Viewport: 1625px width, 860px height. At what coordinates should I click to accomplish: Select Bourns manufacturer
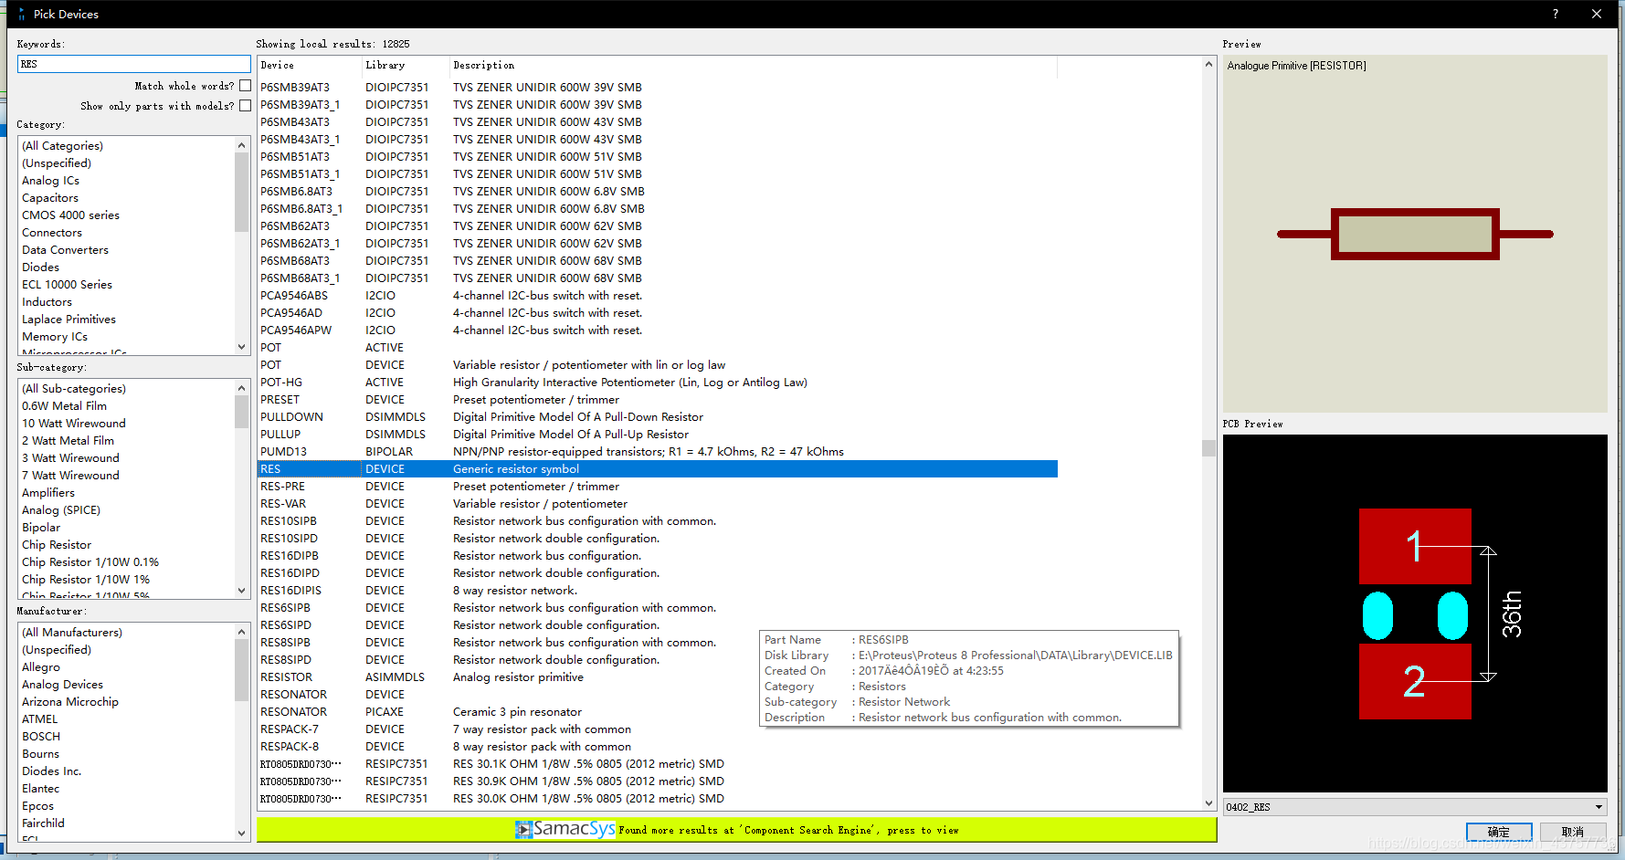40,753
